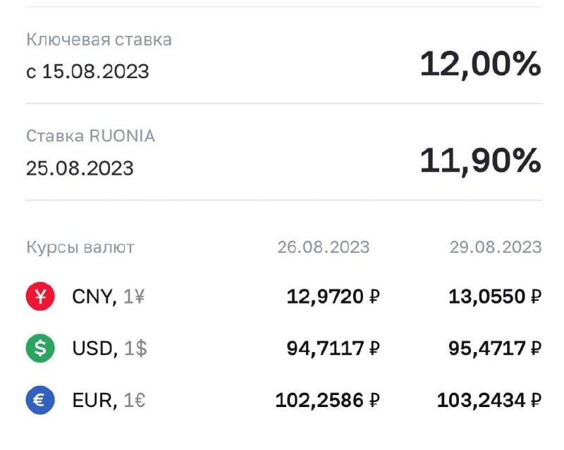Click the USD, 1$ currency label

tap(110, 349)
